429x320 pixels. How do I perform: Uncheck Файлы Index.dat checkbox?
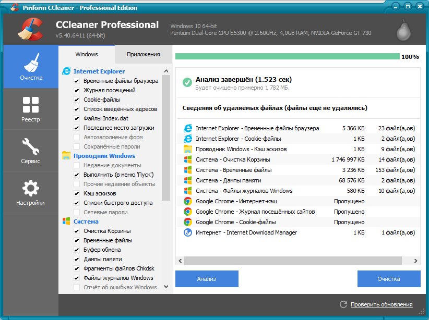(77, 118)
